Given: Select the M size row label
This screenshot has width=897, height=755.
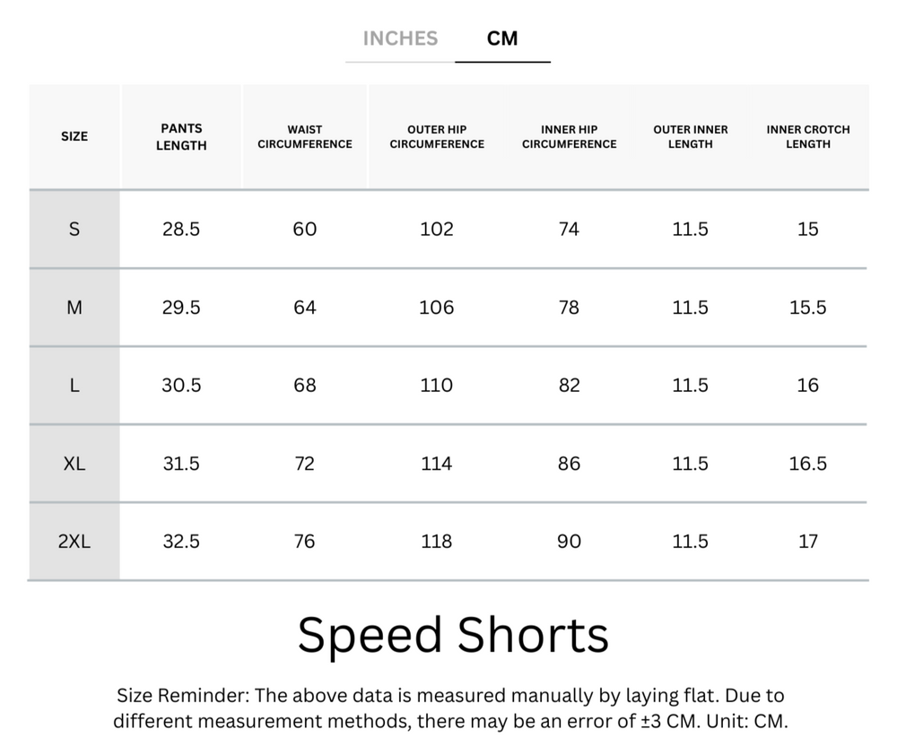Looking at the screenshot, I should click(x=74, y=308).
